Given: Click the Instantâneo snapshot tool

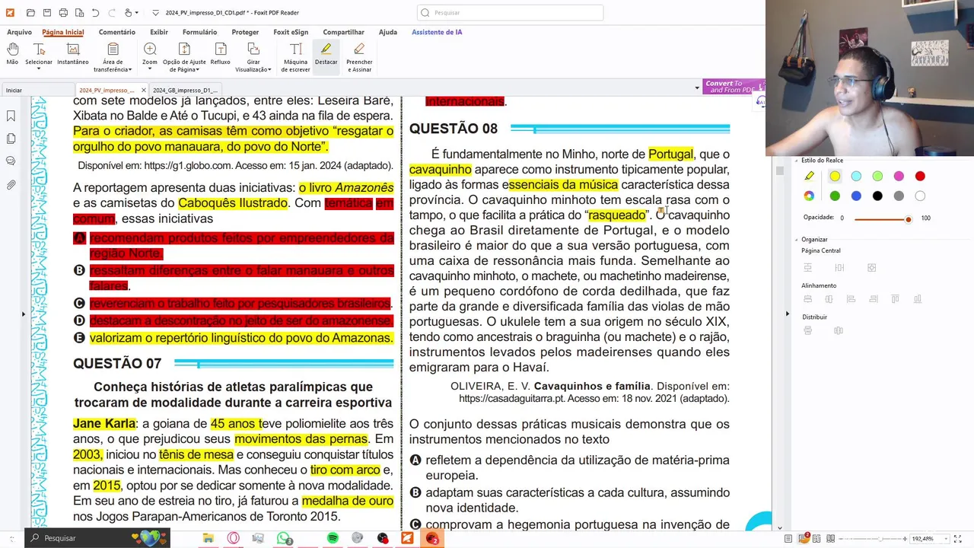Looking at the screenshot, I should tap(73, 53).
